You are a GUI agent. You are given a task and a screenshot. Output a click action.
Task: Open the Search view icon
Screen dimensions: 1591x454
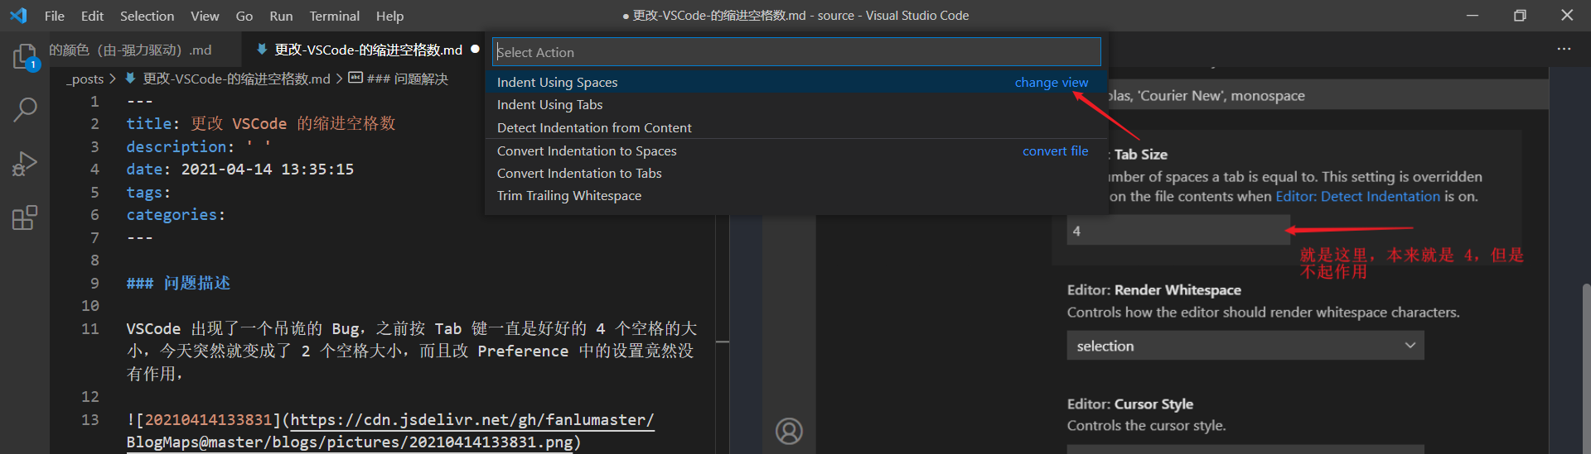25,109
